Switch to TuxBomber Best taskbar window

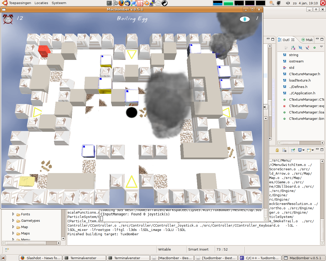216,258
